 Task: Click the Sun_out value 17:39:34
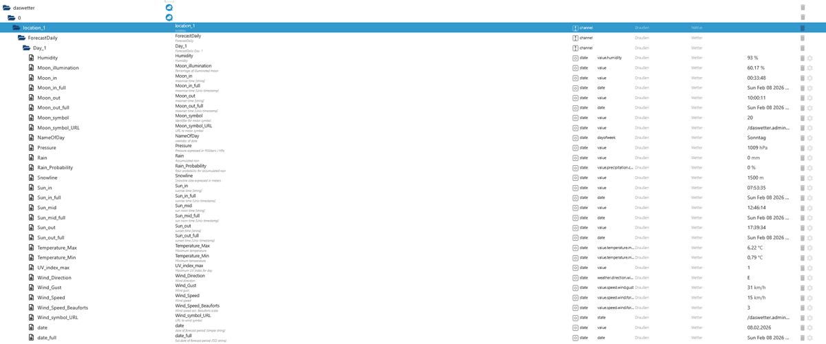point(756,228)
